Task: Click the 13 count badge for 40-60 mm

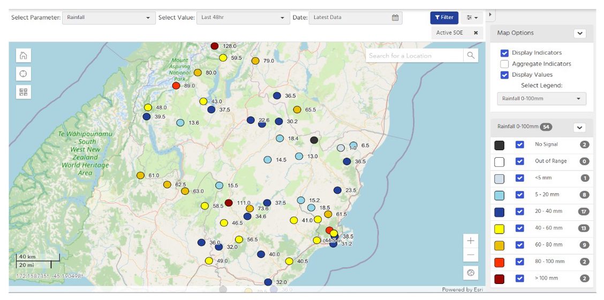Action: click(x=584, y=228)
